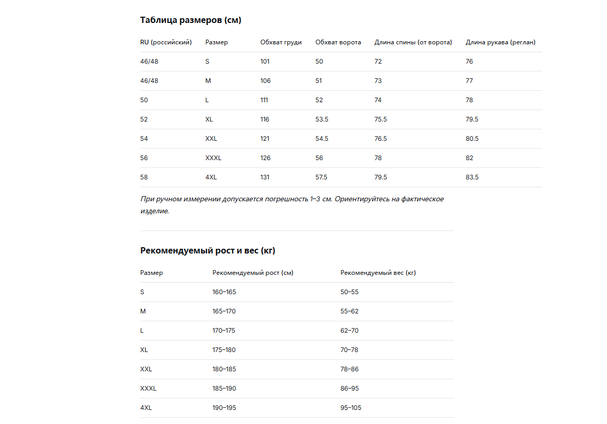This screenshot has width=607, height=424.
Task: Select the 'Обхват груди' column header
Action: tap(281, 42)
